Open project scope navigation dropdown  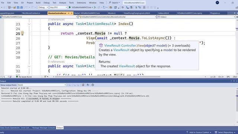[x=39, y=17]
